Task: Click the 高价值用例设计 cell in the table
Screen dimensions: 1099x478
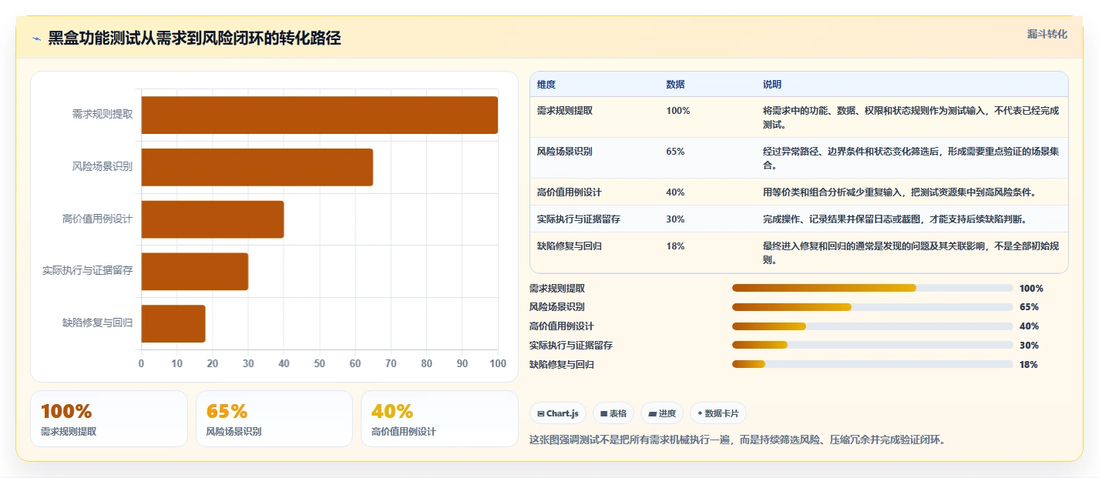Action: (x=570, y=192)
